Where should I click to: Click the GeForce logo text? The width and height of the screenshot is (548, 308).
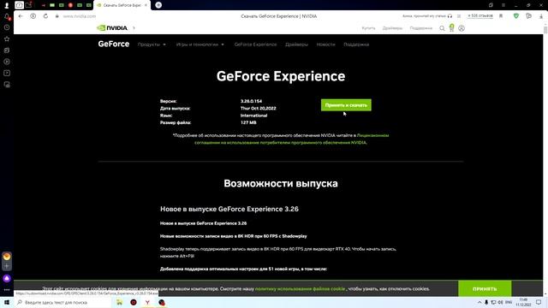tap(114, 44)
